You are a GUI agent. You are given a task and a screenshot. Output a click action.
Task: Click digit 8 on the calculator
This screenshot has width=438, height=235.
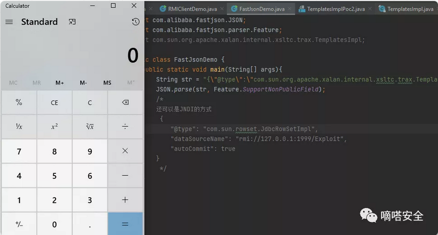pyautogui.click(x=55, y=151)
